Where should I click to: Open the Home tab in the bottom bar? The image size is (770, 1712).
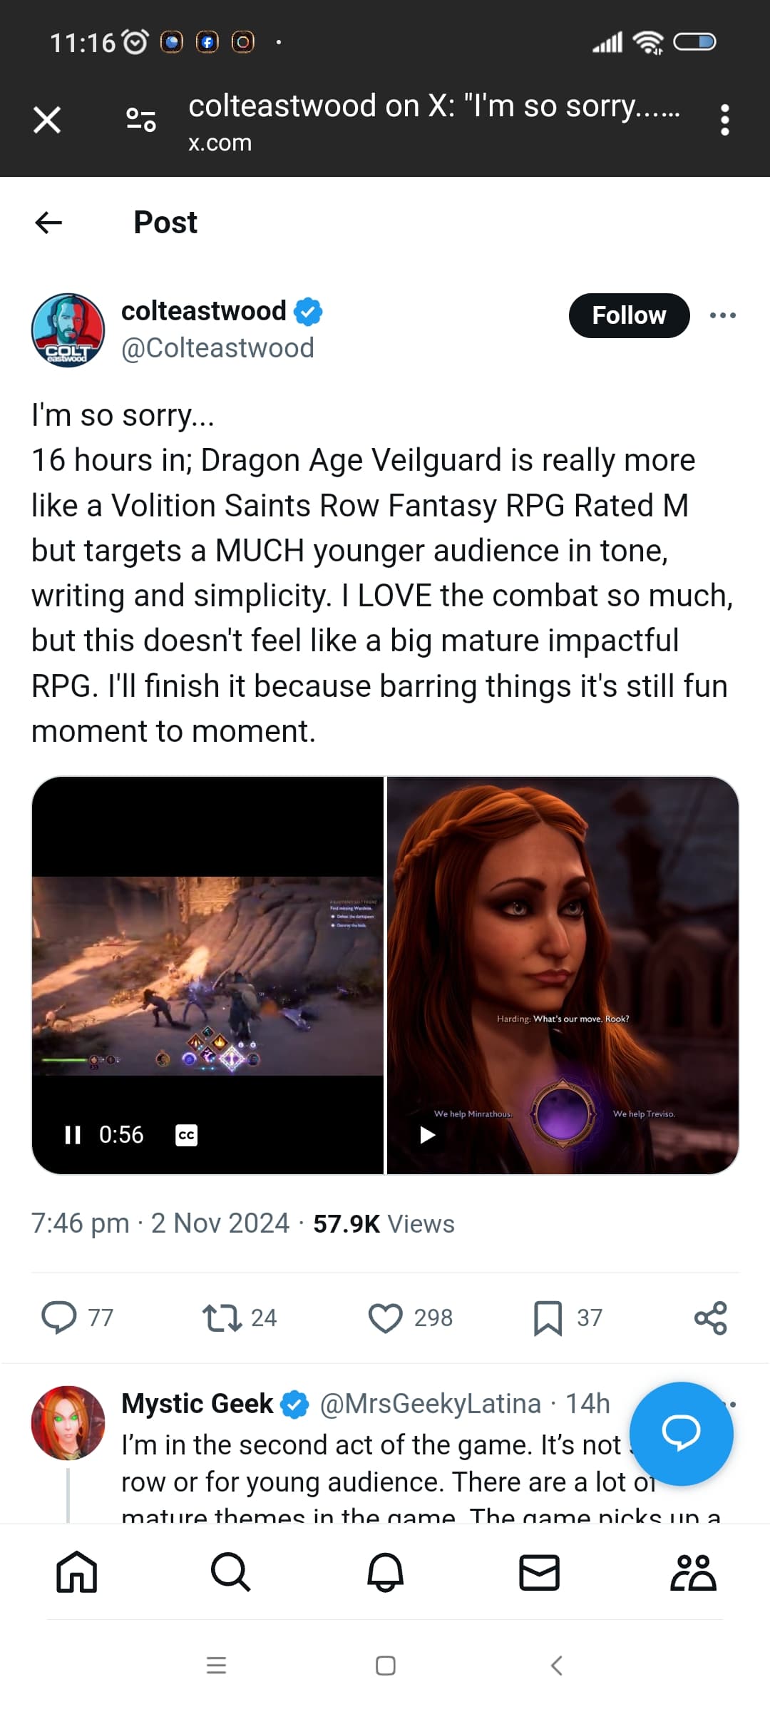pos(77,1573)
